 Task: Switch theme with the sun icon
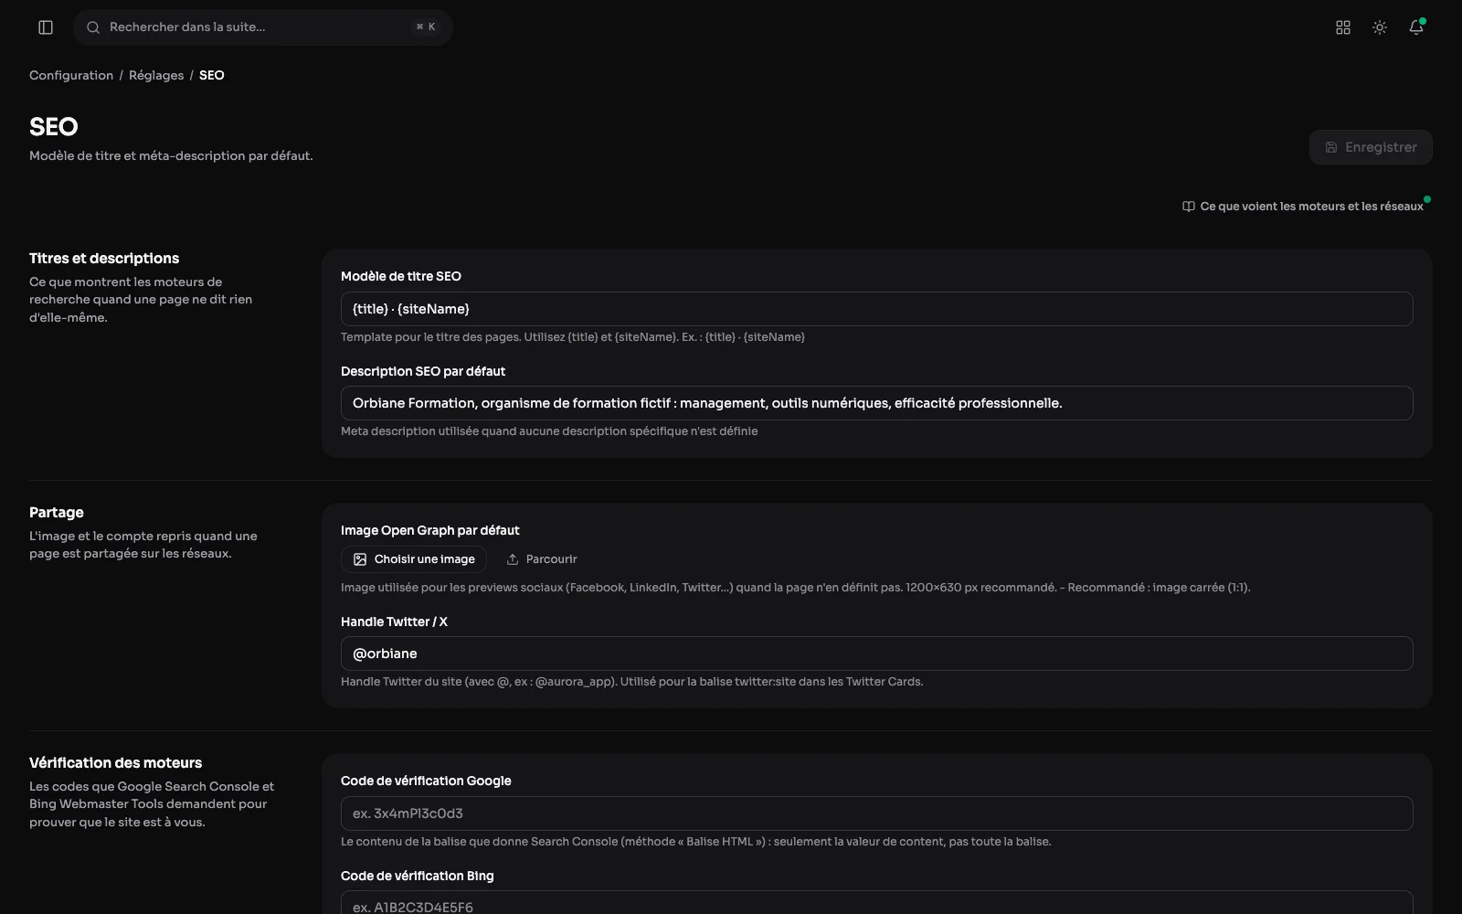1380,27
